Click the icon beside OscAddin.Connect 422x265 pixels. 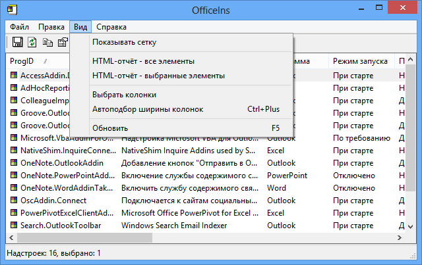point(14,201)
